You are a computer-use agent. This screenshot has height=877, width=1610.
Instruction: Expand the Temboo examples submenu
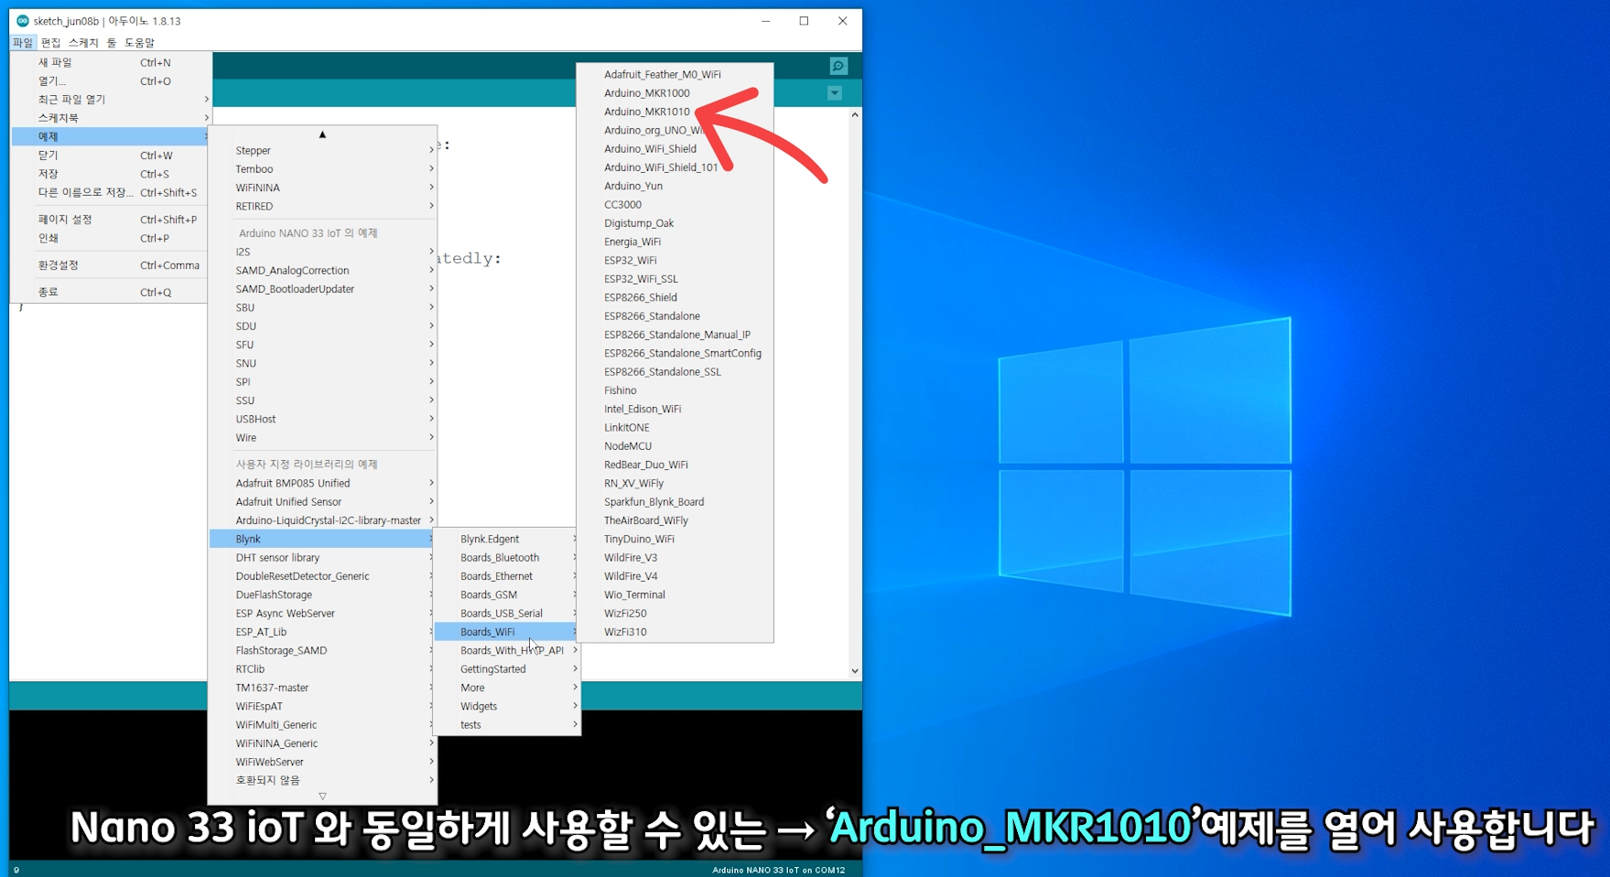323,169
